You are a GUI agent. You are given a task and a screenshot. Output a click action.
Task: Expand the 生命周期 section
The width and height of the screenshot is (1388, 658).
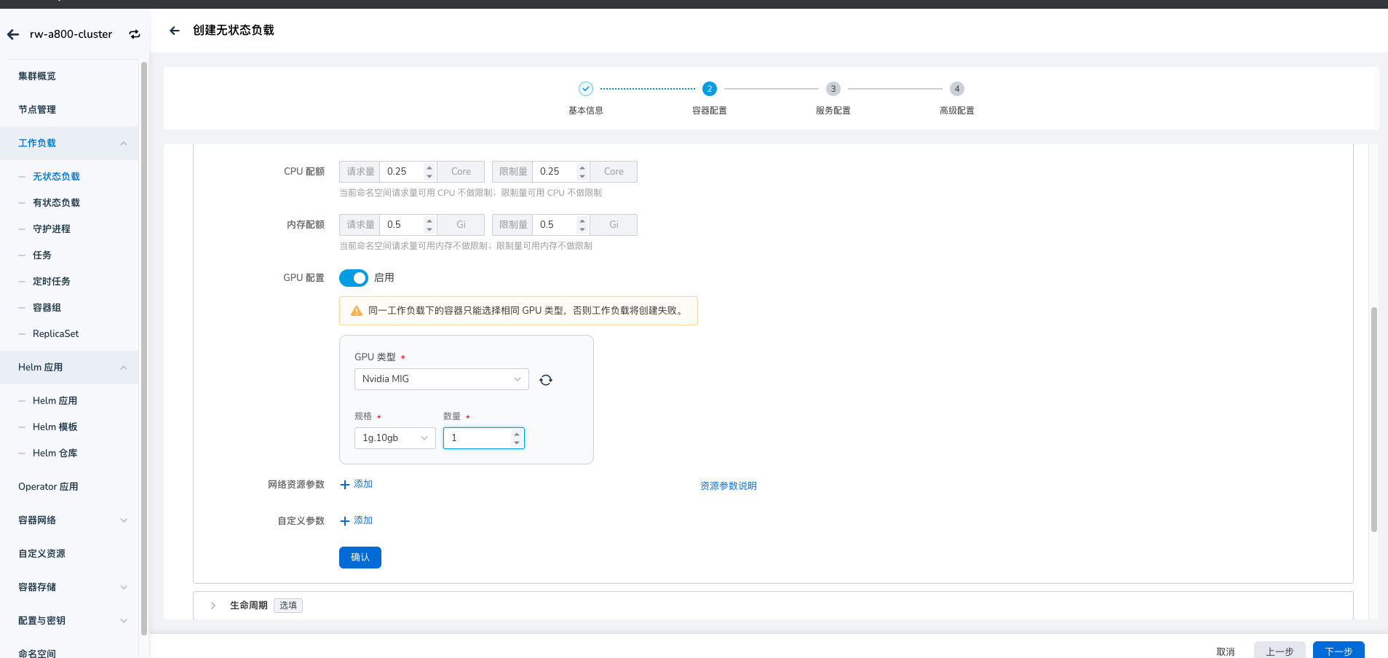(213, 606)
